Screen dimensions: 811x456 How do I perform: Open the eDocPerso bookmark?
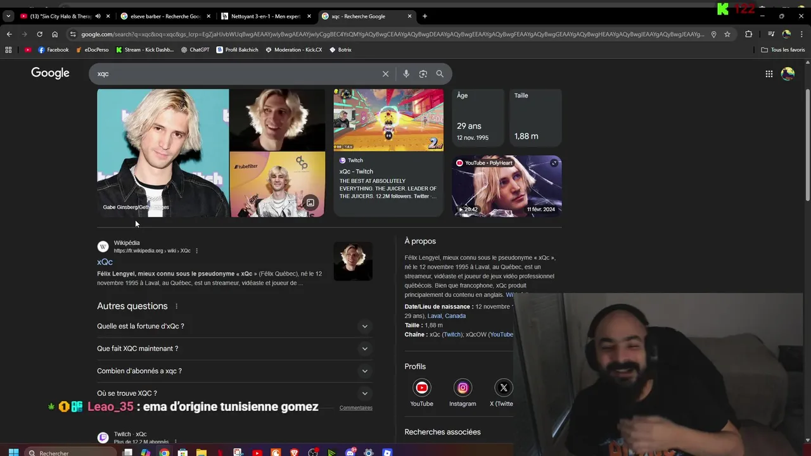tap(92, 49)
